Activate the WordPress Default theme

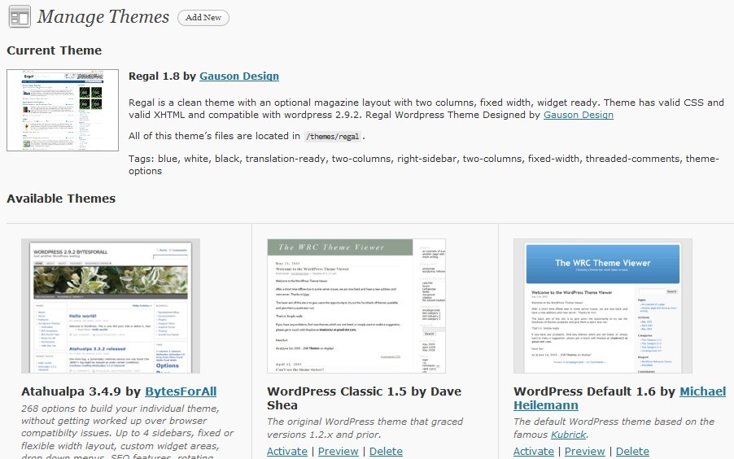(x=534, y=451)
